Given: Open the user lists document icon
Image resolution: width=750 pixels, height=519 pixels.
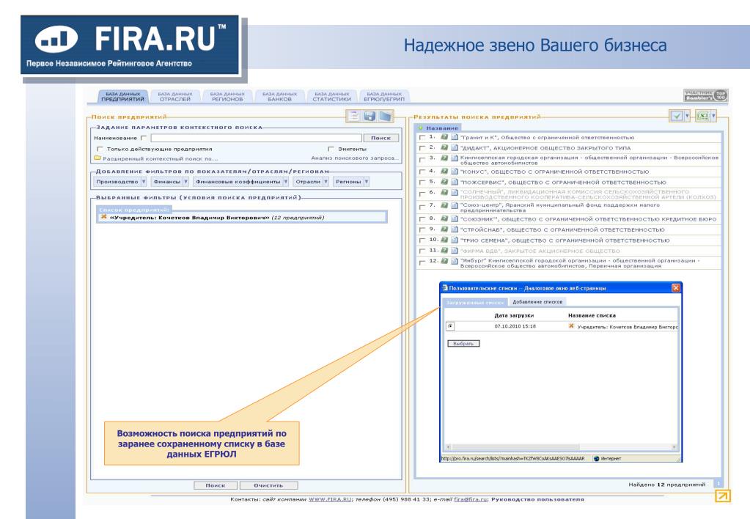Looking at the screenshot, I should (x=354, y=116).
